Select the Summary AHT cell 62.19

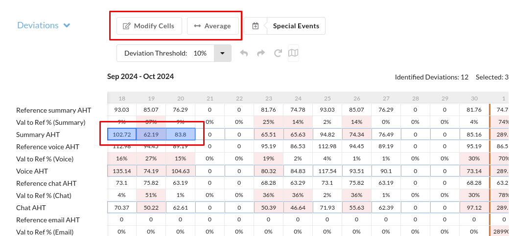[x=151, y=135]
